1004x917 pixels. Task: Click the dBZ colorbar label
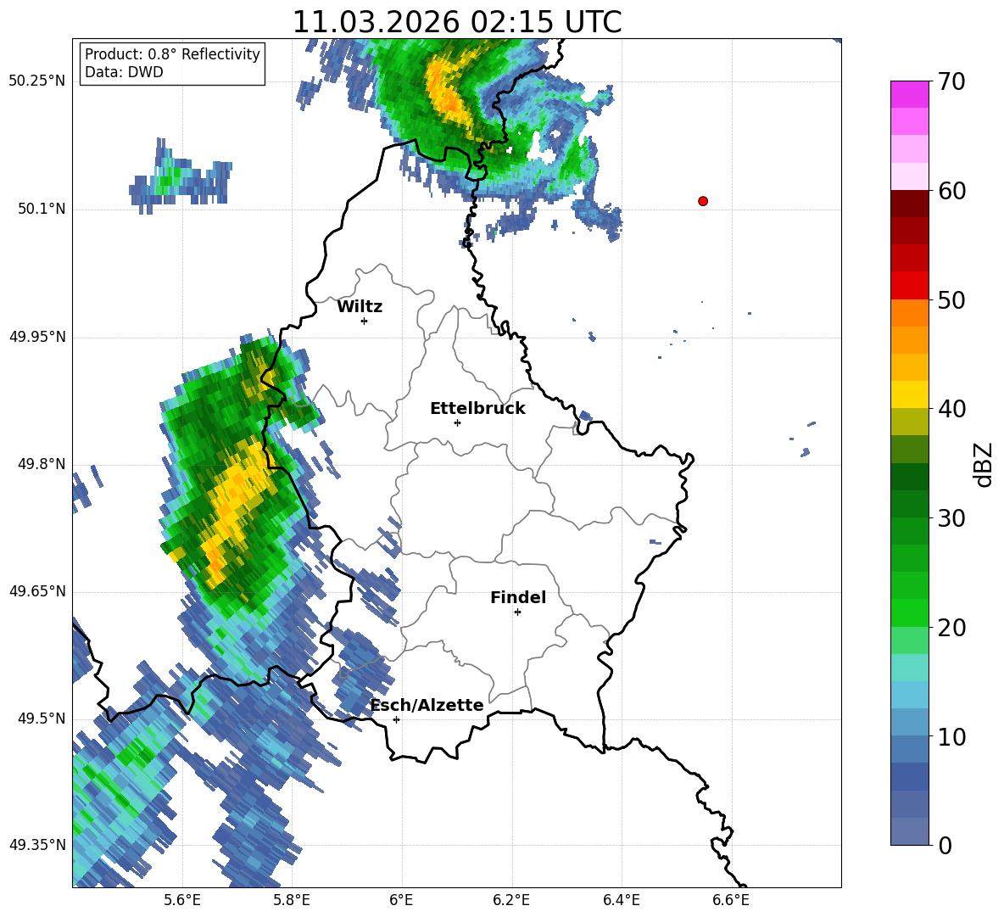(x=984, y=464)
